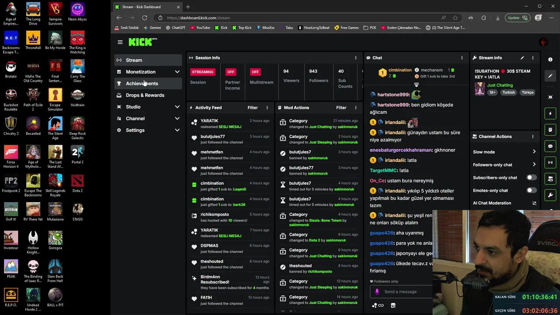This screenshot has height=315, width=560.
Task: Select Vampire Survivors desktop icon
Action: point(55,14)
